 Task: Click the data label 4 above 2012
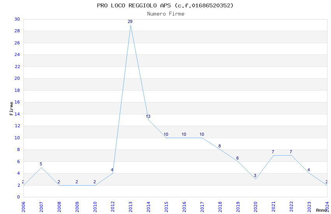112,170
